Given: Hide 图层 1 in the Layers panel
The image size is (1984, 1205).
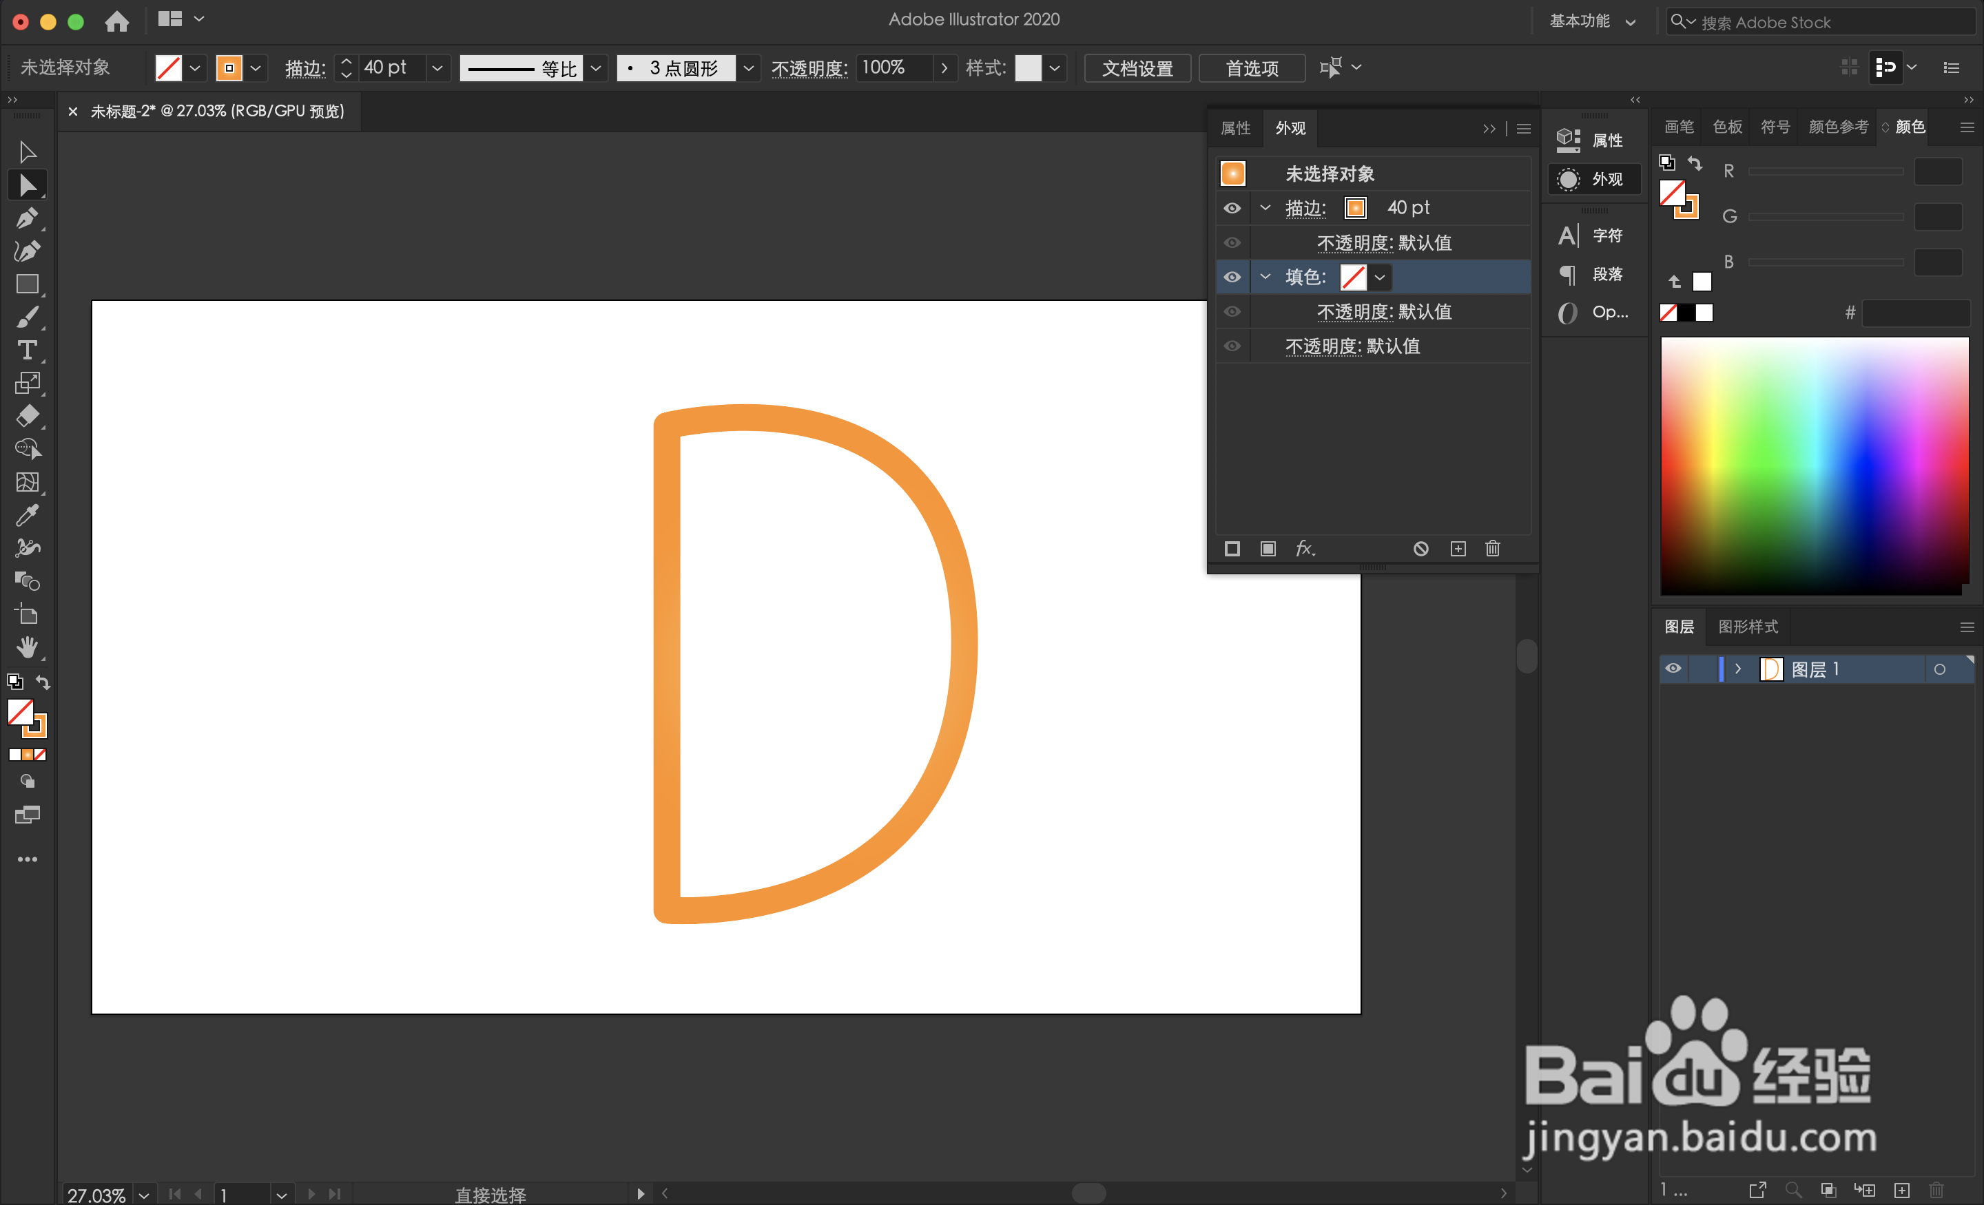Looking at the screenshot, I should coord(1673,669).
